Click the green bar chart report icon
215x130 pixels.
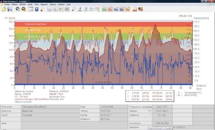tap(104, 9)
